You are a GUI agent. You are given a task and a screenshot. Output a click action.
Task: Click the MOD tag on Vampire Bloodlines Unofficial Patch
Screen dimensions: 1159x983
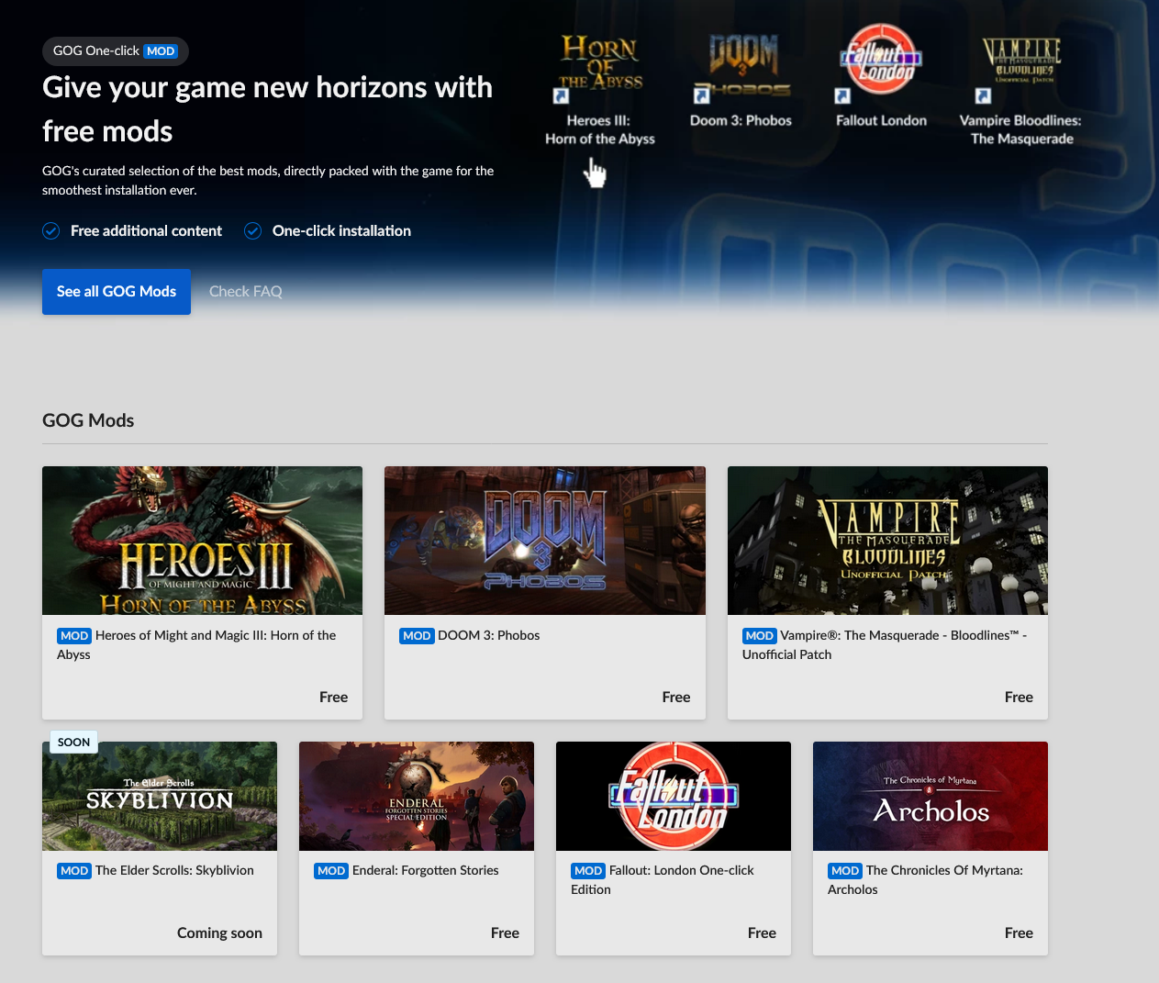pos(760,636)
